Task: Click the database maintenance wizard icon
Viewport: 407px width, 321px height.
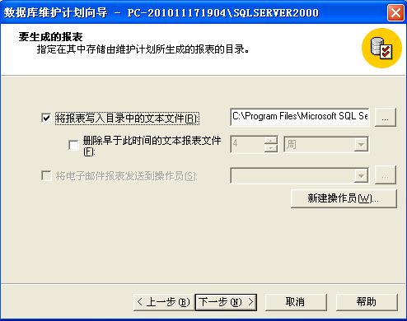Action: click(x=381, y=49)
